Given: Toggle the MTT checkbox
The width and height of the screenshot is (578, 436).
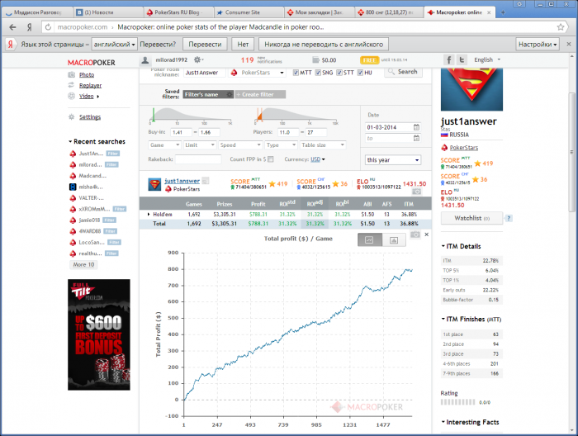Looking at the screenshot, I should coord(296,73).
